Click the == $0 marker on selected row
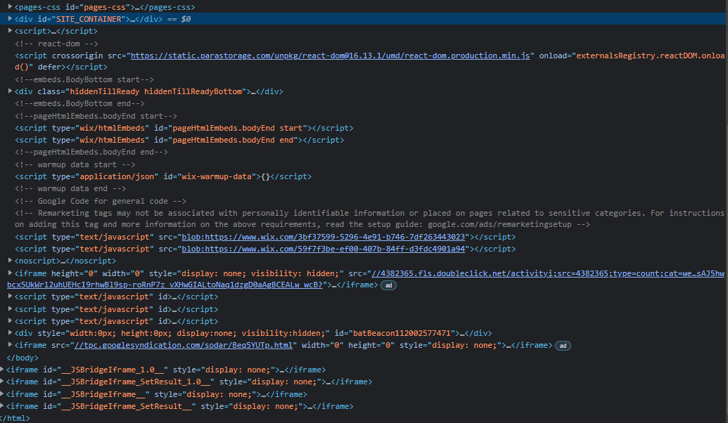 (x=179, y=19)
